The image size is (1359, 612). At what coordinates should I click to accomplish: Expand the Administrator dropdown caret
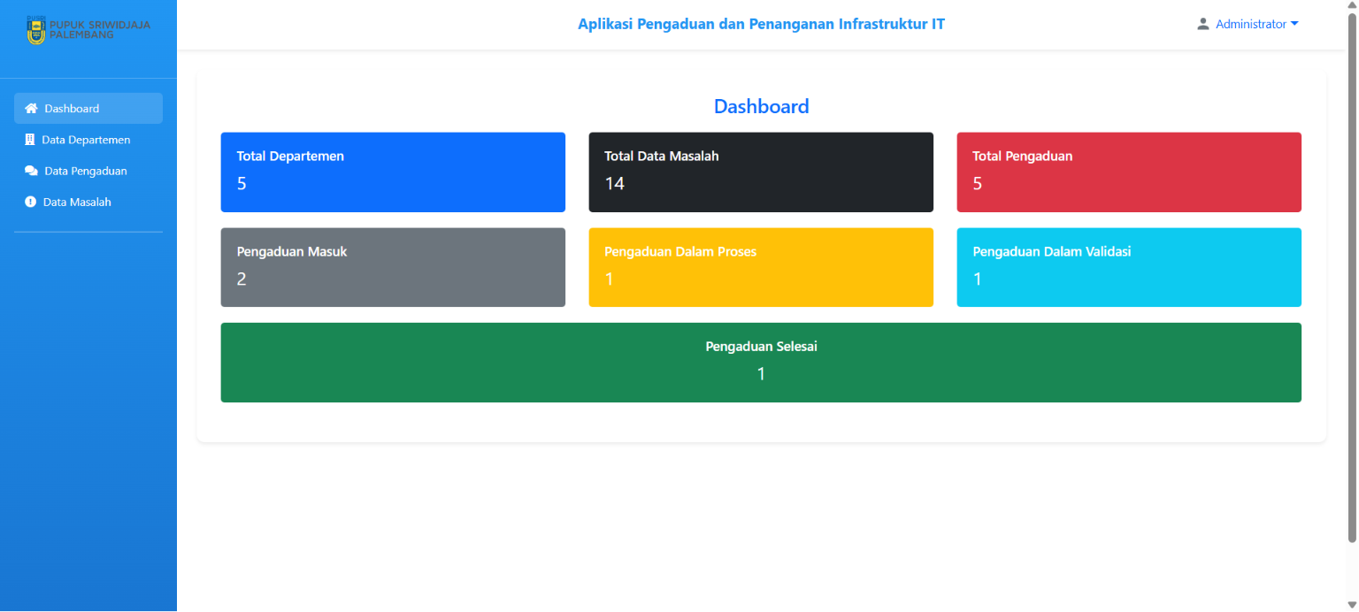point(1294,24)
